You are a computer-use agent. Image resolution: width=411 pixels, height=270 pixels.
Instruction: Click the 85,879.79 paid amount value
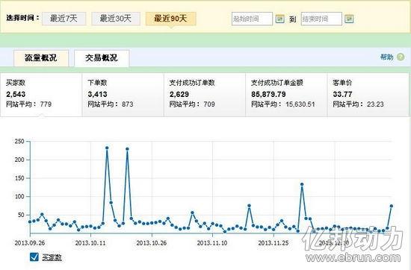(268, 94)
